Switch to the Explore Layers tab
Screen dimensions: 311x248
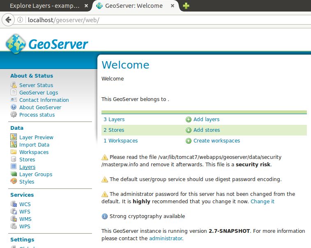(x=45, y=6)
